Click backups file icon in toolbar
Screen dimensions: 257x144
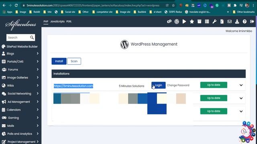pos(222,22)
